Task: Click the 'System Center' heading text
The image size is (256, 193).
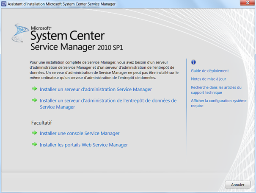Action: point(68,36)
